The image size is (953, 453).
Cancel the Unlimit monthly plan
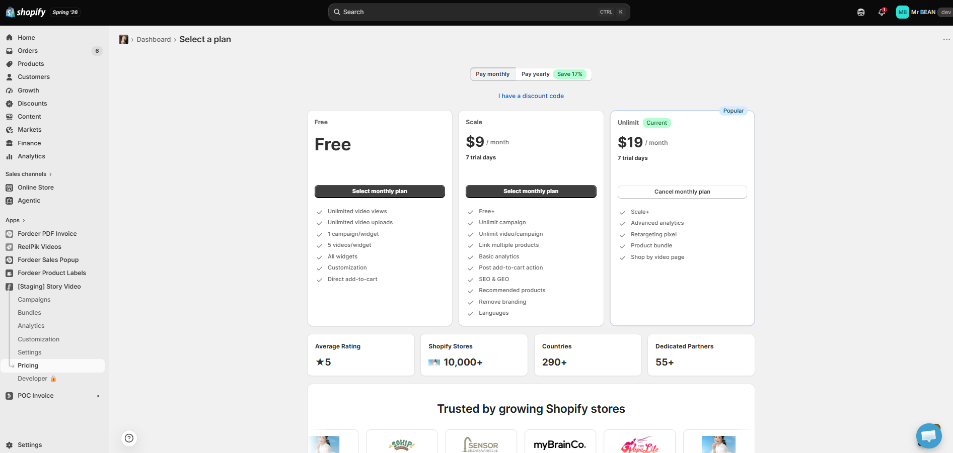click(x=682, y=192)
